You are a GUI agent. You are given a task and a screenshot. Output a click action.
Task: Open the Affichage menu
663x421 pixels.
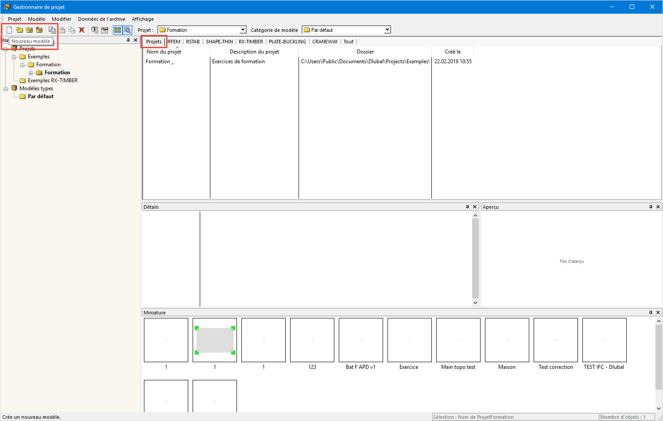pyautogui.click(x=143, y=19)
